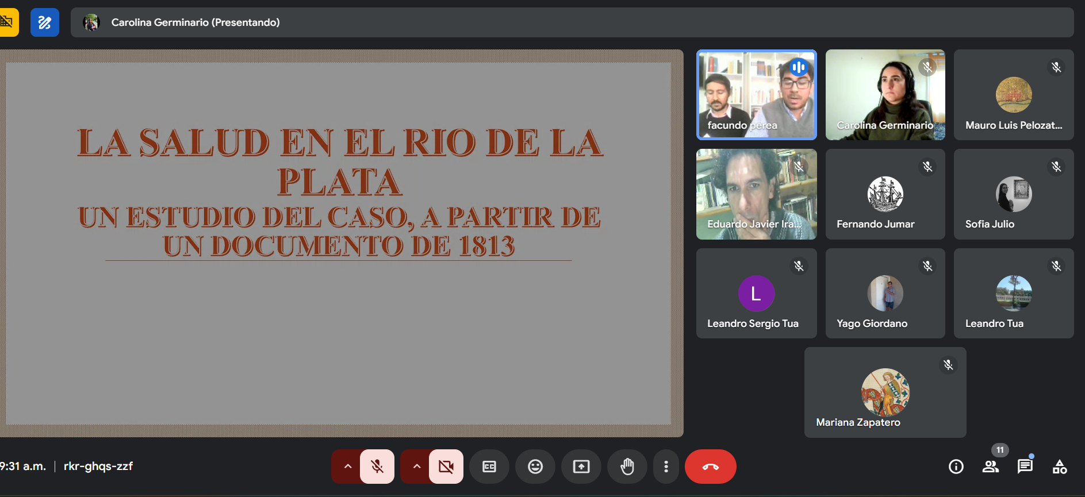1085x497 pixels.
Task: Turn on the camera
Action: point(446,467)
